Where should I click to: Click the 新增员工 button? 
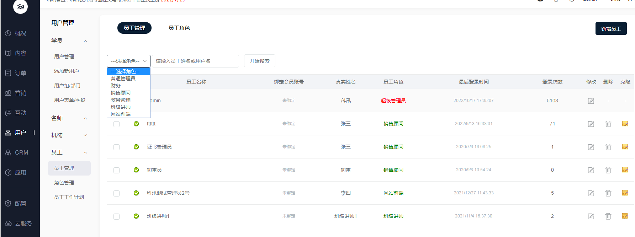611,28
